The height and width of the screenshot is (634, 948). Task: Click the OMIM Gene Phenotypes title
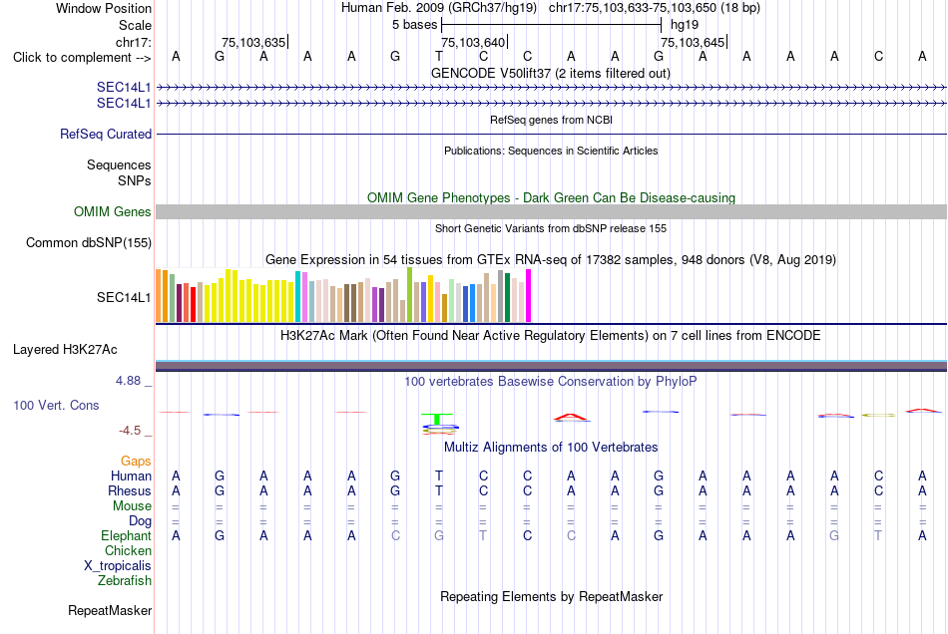click(551, 198)
